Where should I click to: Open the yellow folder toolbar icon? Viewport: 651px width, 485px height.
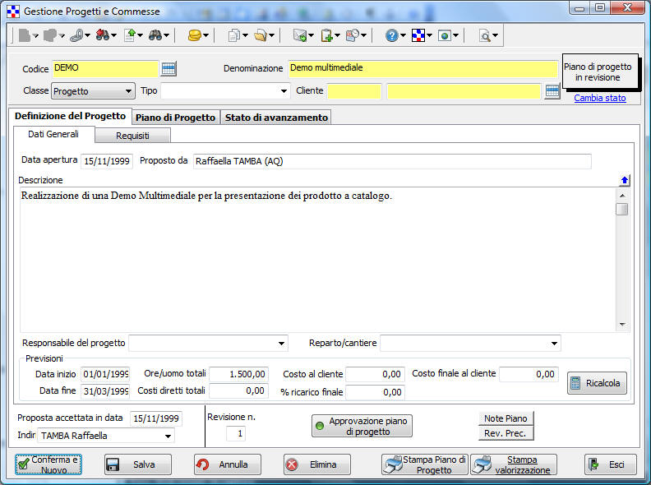click(x=260, y=35)
